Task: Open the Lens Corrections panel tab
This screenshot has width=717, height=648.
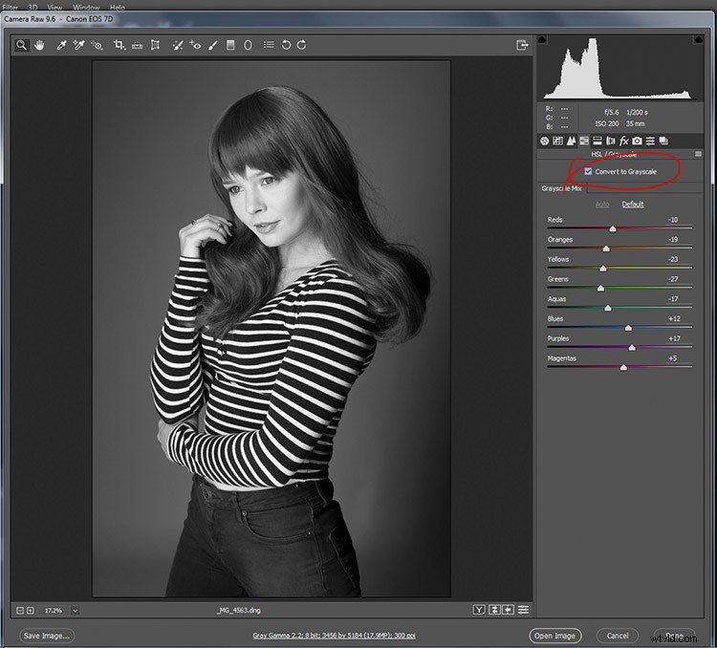Action: (611, 140)
